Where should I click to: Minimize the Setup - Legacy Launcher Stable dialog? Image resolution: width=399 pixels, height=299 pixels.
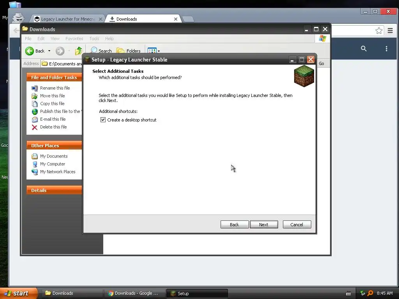[292, 60]
